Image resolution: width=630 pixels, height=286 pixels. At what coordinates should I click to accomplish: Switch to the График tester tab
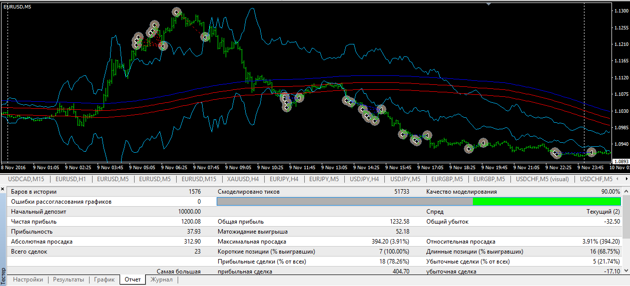[105, 280]
